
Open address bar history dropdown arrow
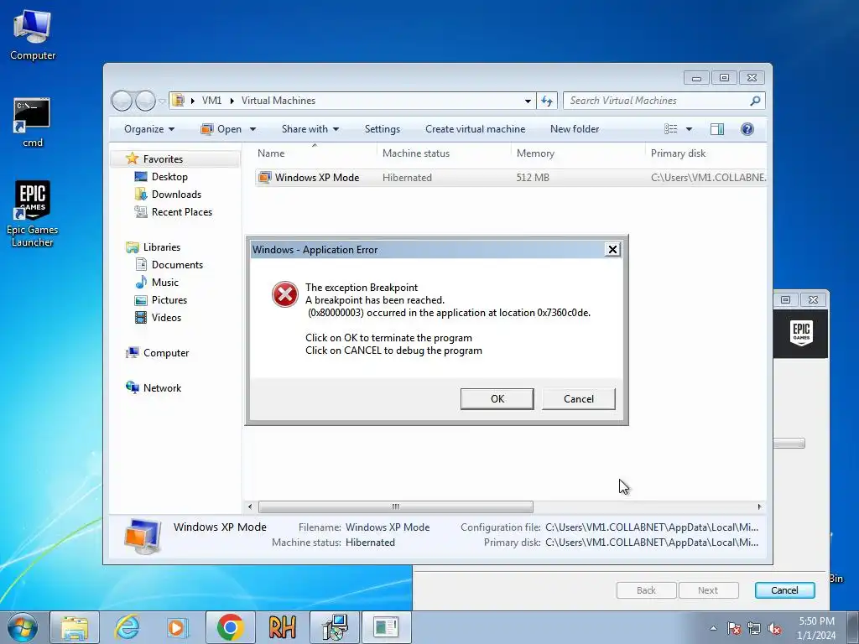tap(528, 101)
